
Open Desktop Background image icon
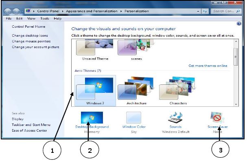[x=92, y=118]
